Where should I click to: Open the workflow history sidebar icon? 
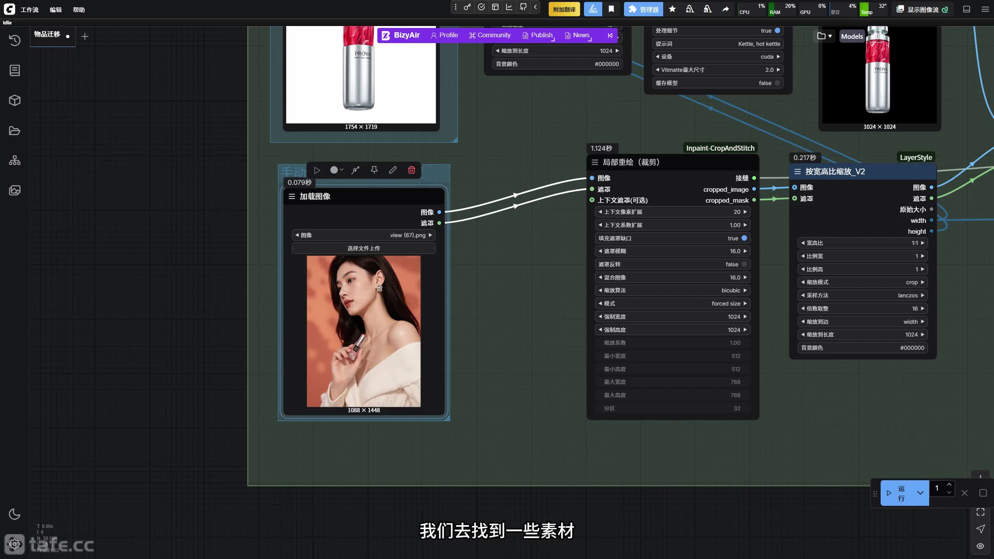[15, 40]
